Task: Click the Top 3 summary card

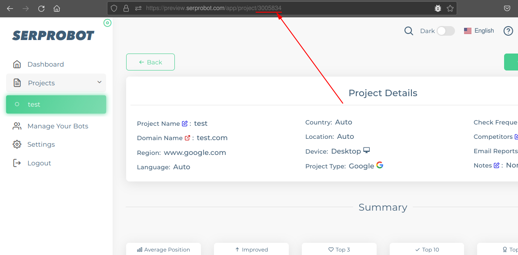Action: click(x=339, y=249)
